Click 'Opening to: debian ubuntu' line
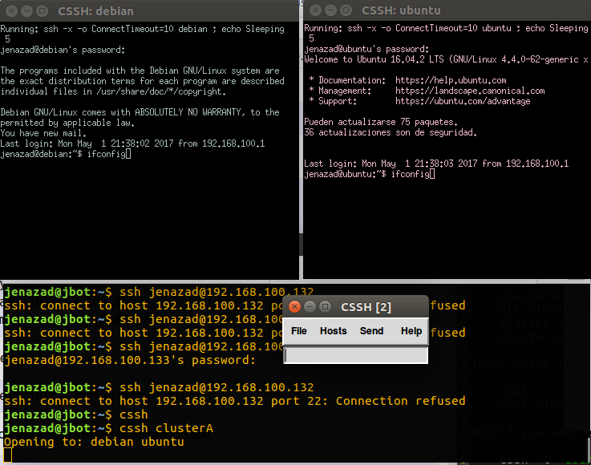 point(94,442)
